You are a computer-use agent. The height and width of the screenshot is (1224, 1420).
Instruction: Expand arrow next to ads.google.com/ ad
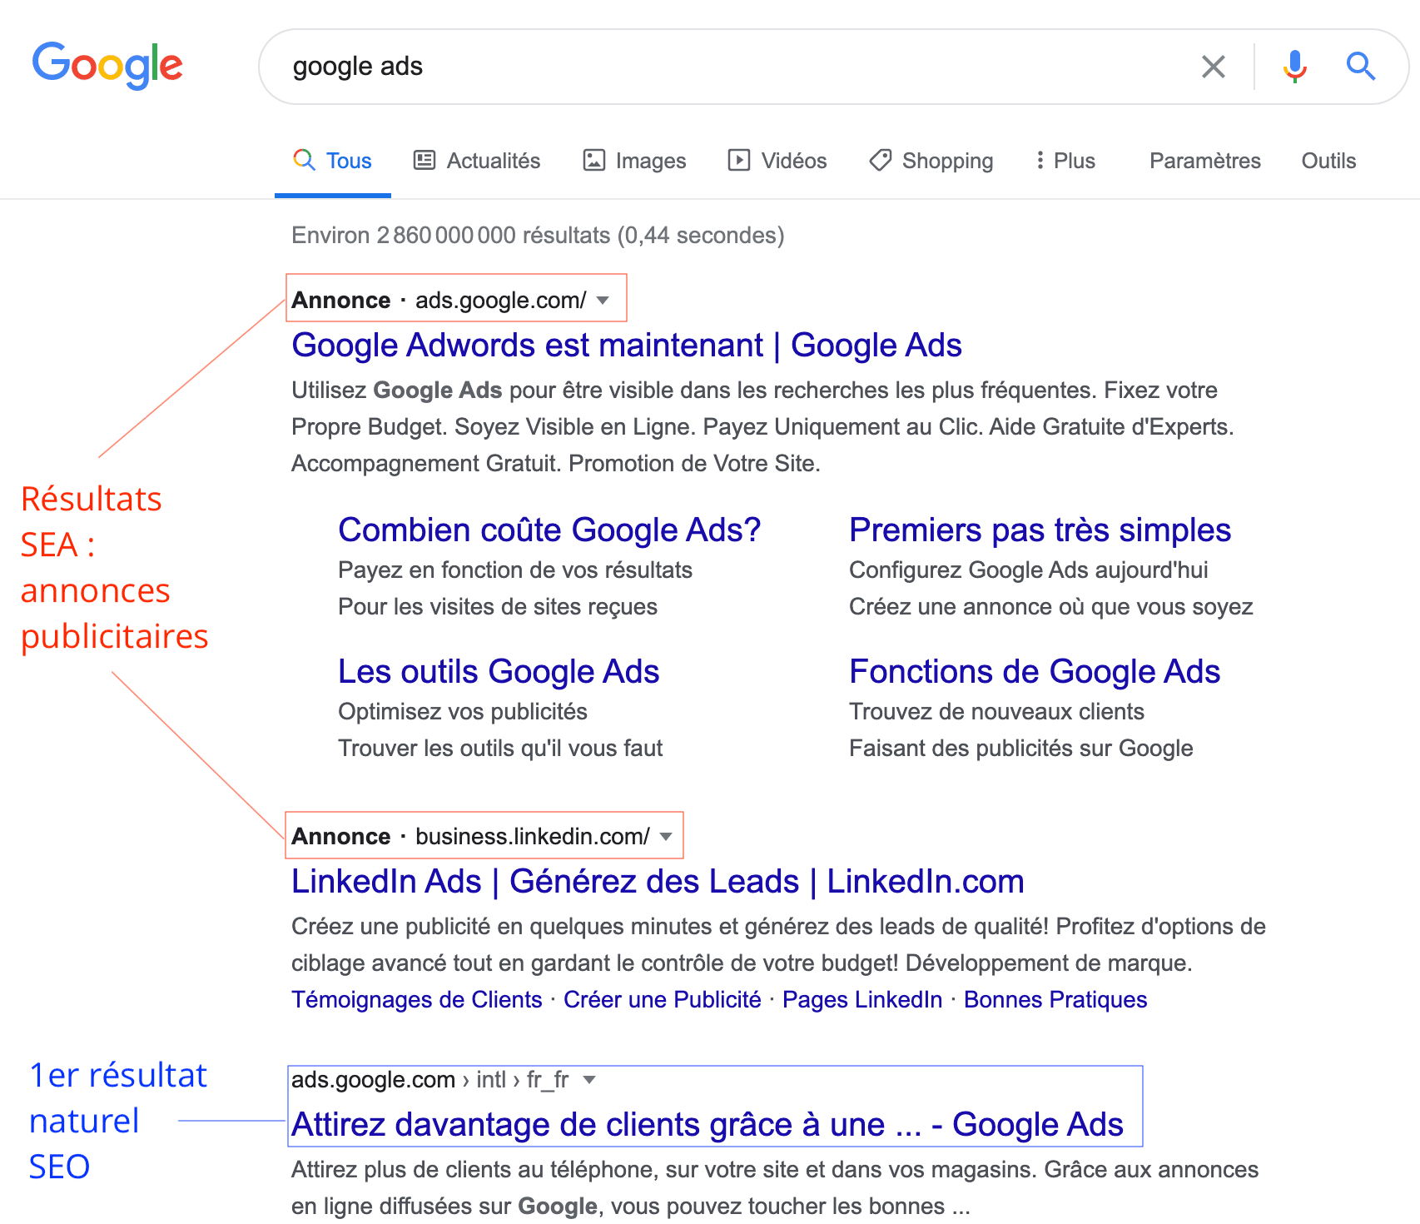coord(603,301)
